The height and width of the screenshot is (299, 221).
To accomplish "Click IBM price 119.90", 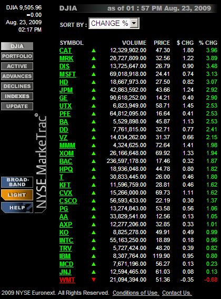I will click(x=161, y=256).
